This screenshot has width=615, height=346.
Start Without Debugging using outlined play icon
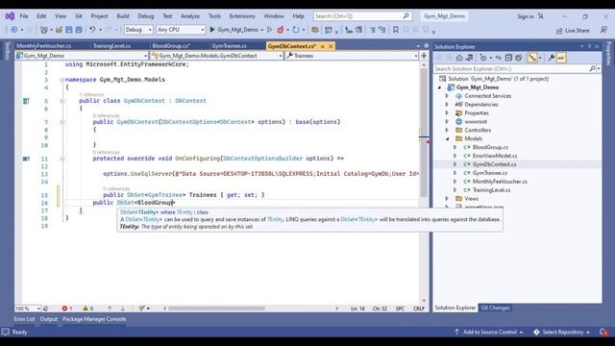click(x=269, y=30)
